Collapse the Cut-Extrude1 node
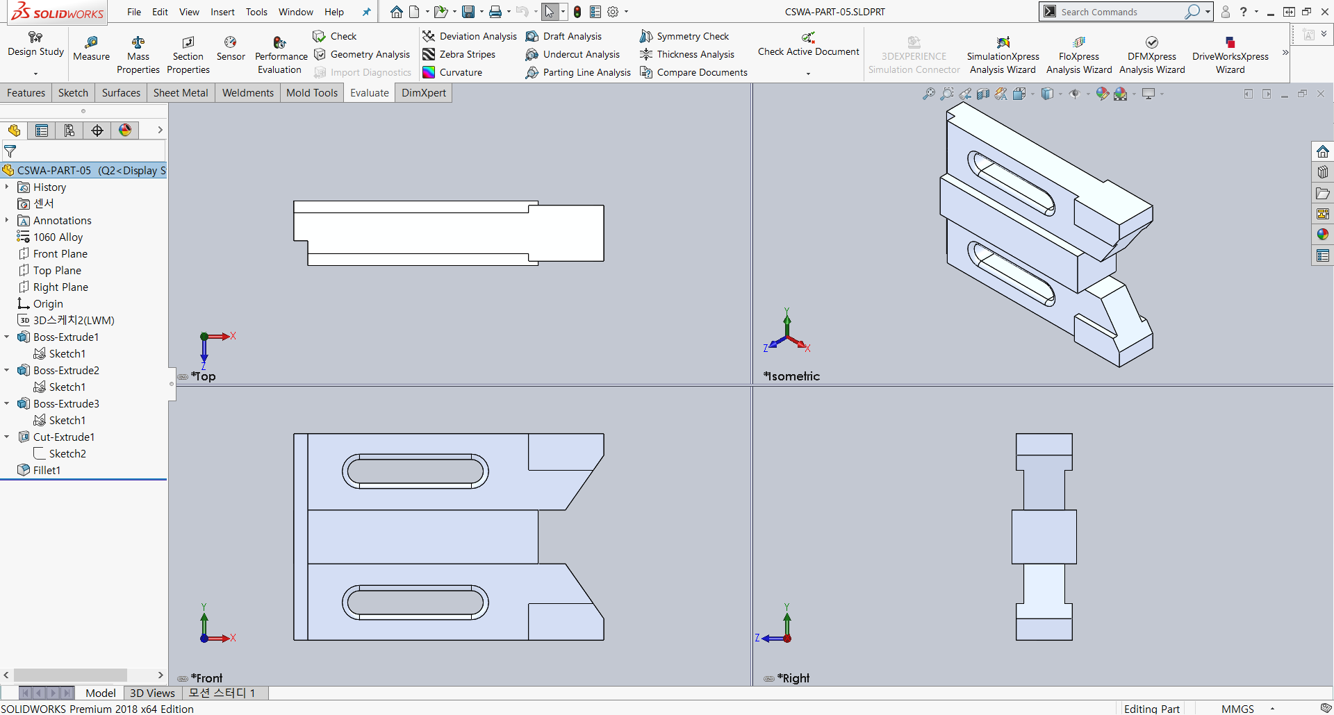 [7, 437]
